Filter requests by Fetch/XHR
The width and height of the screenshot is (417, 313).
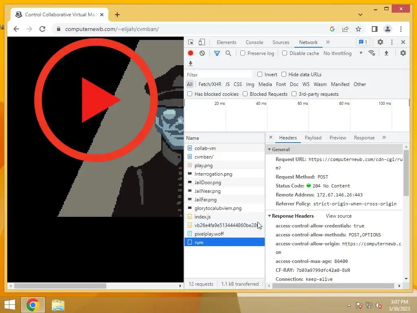tap(210, 84)
